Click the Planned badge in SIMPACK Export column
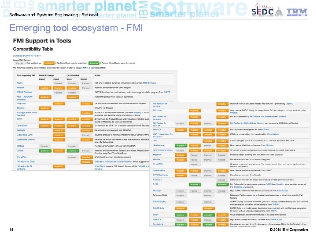317x237 pixels. [x=180, y=220]
